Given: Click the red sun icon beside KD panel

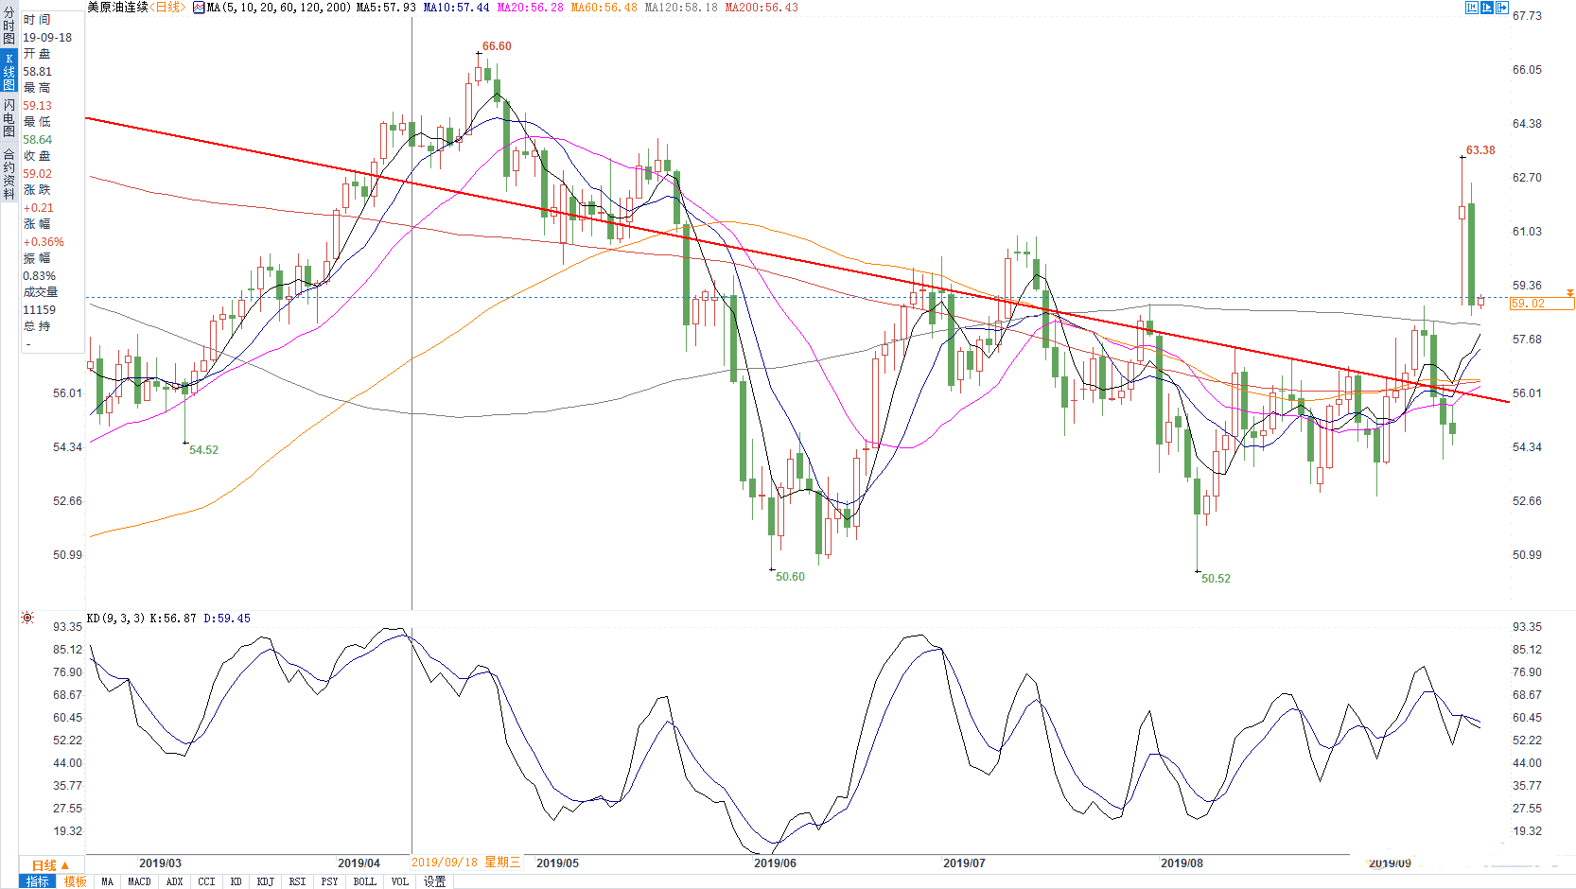Looking at the screenshot, I should click(x=27, y=618).
